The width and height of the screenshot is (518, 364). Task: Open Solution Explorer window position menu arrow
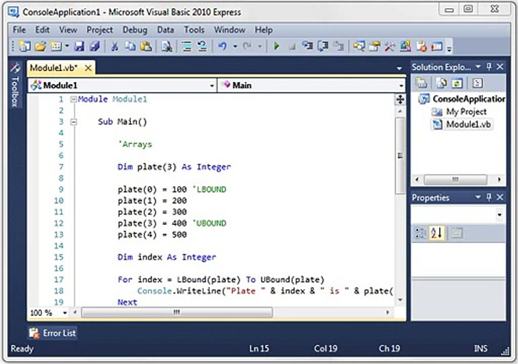tap(478, 67)
